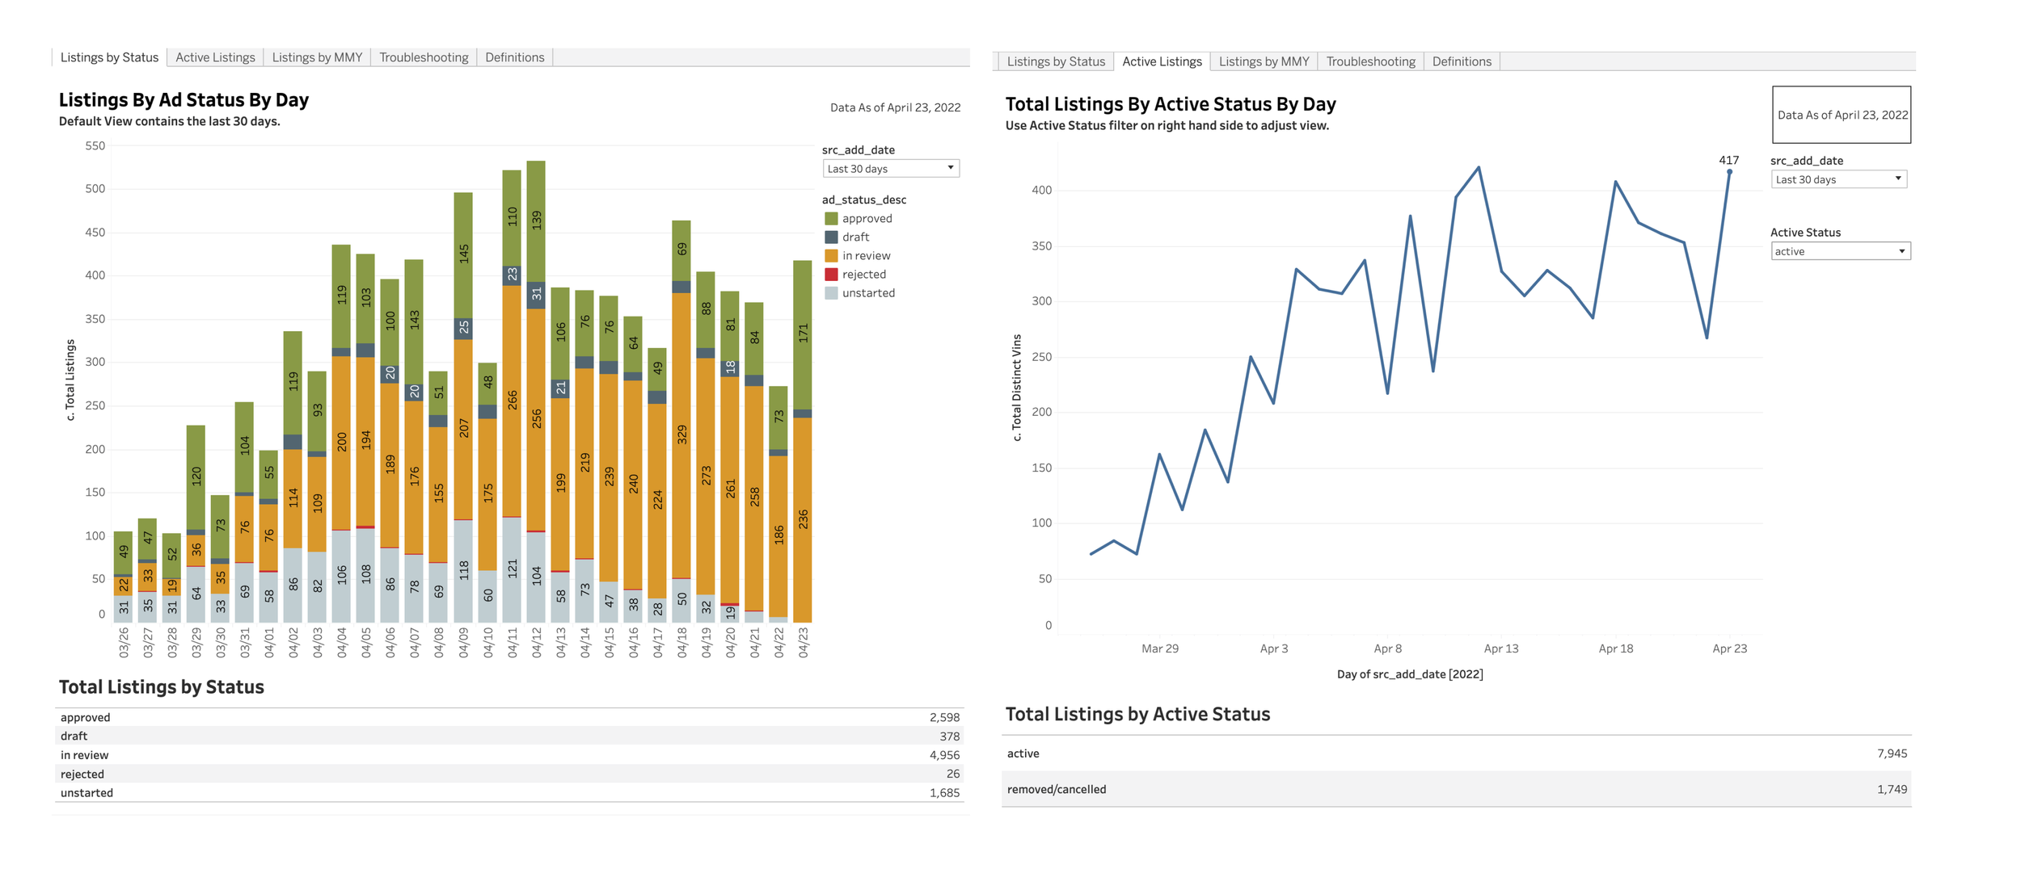Select the active row in active status table

coord(1457,753)
